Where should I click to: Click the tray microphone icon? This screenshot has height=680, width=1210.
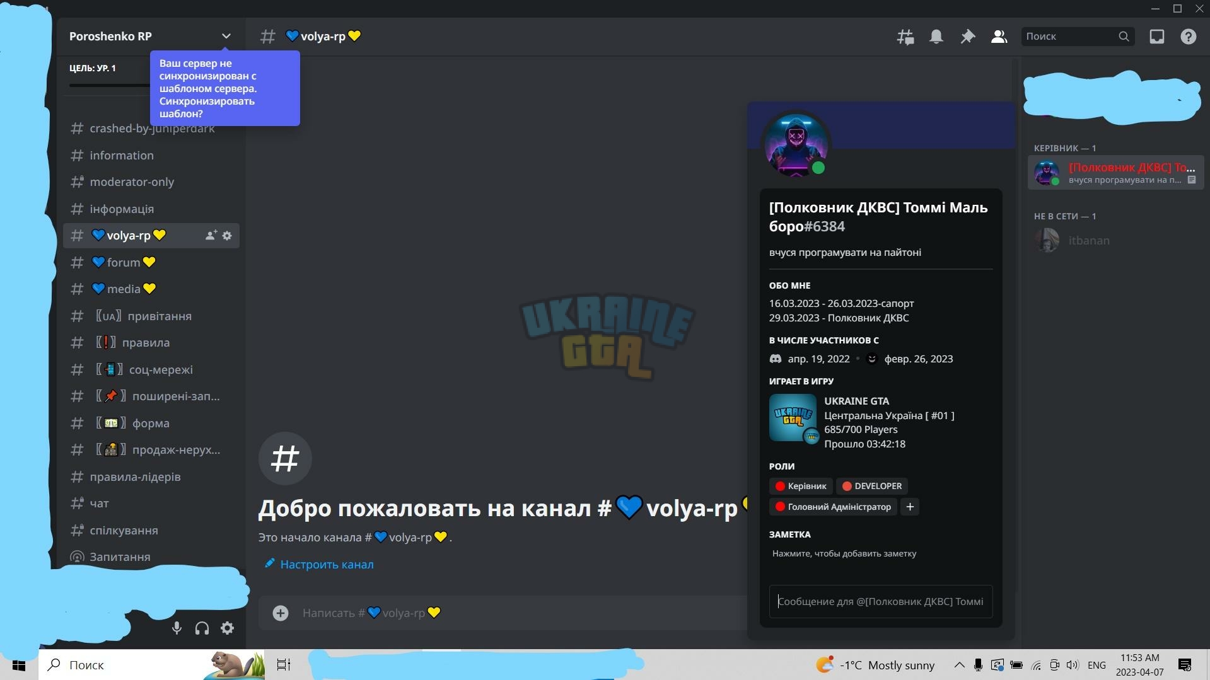pyautogui.click(x=978, y=665)
